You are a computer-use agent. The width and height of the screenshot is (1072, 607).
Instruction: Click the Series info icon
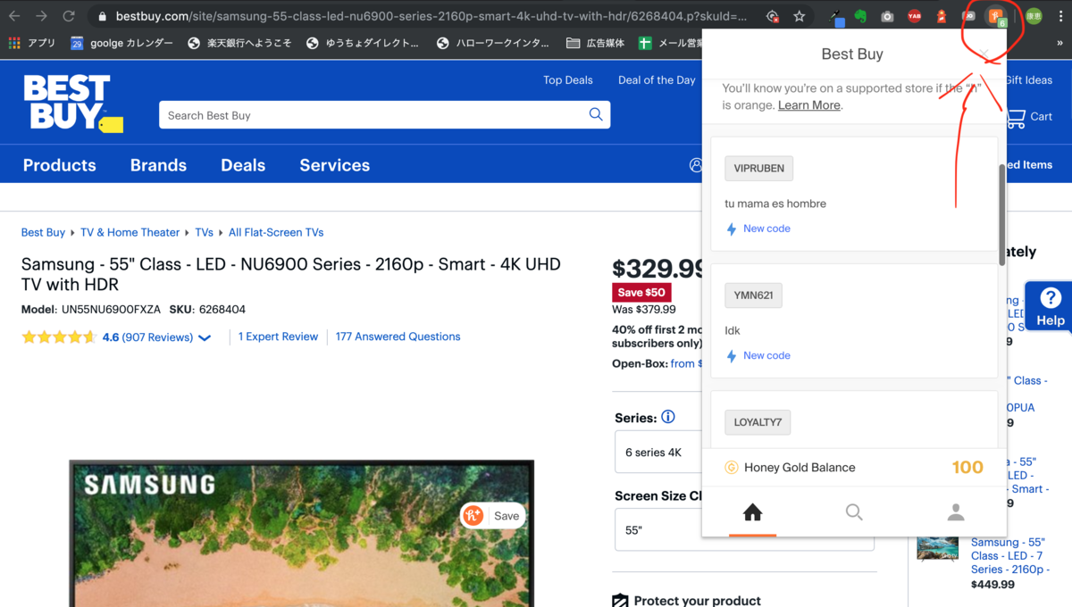click(668, 417)
